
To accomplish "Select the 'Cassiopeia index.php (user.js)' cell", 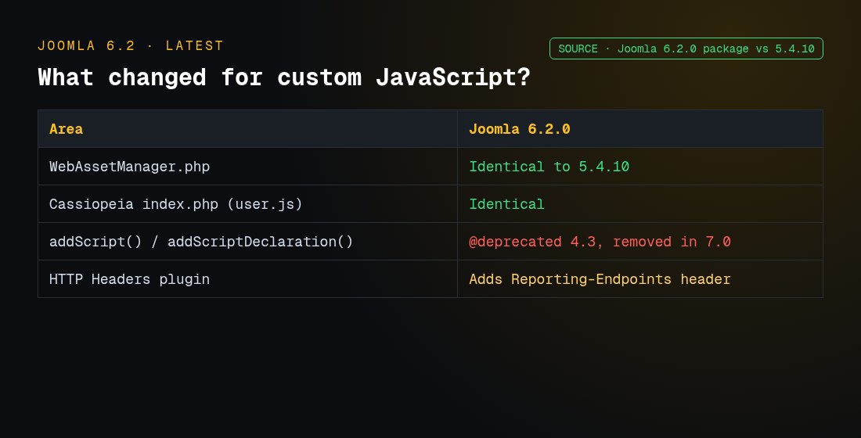I will [247, 204].
